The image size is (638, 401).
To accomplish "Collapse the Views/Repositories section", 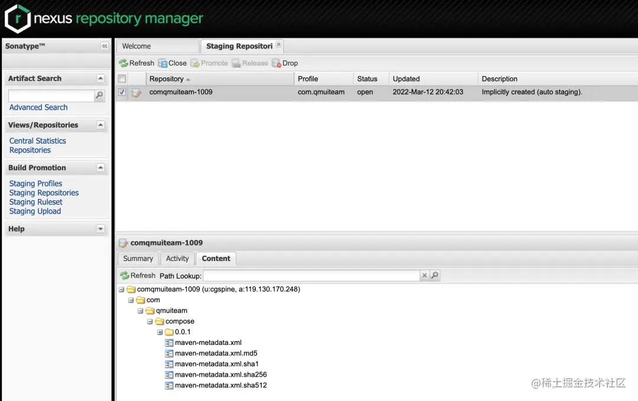I will [100, 125].
